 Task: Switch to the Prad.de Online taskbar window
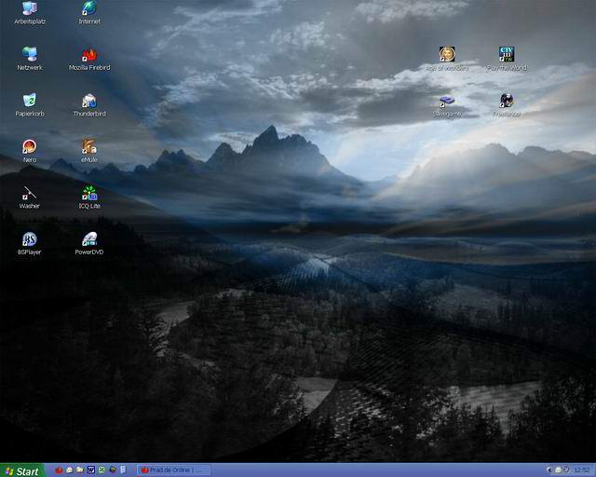(172, 470)
